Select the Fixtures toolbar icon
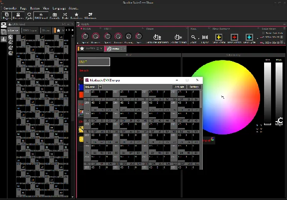The width and height of the screenshot is (287, 200). coord(18,16)
